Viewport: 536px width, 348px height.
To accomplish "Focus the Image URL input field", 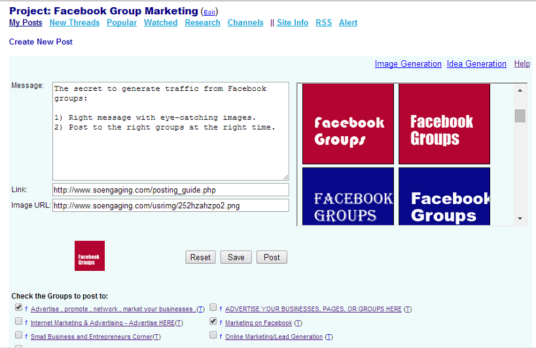I will coord(171,205).
